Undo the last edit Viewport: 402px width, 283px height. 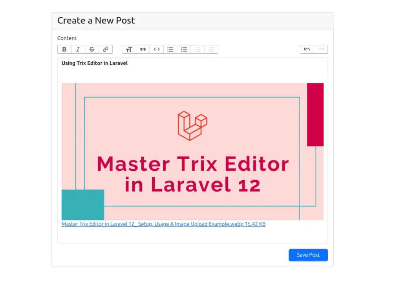click(307, 49)
